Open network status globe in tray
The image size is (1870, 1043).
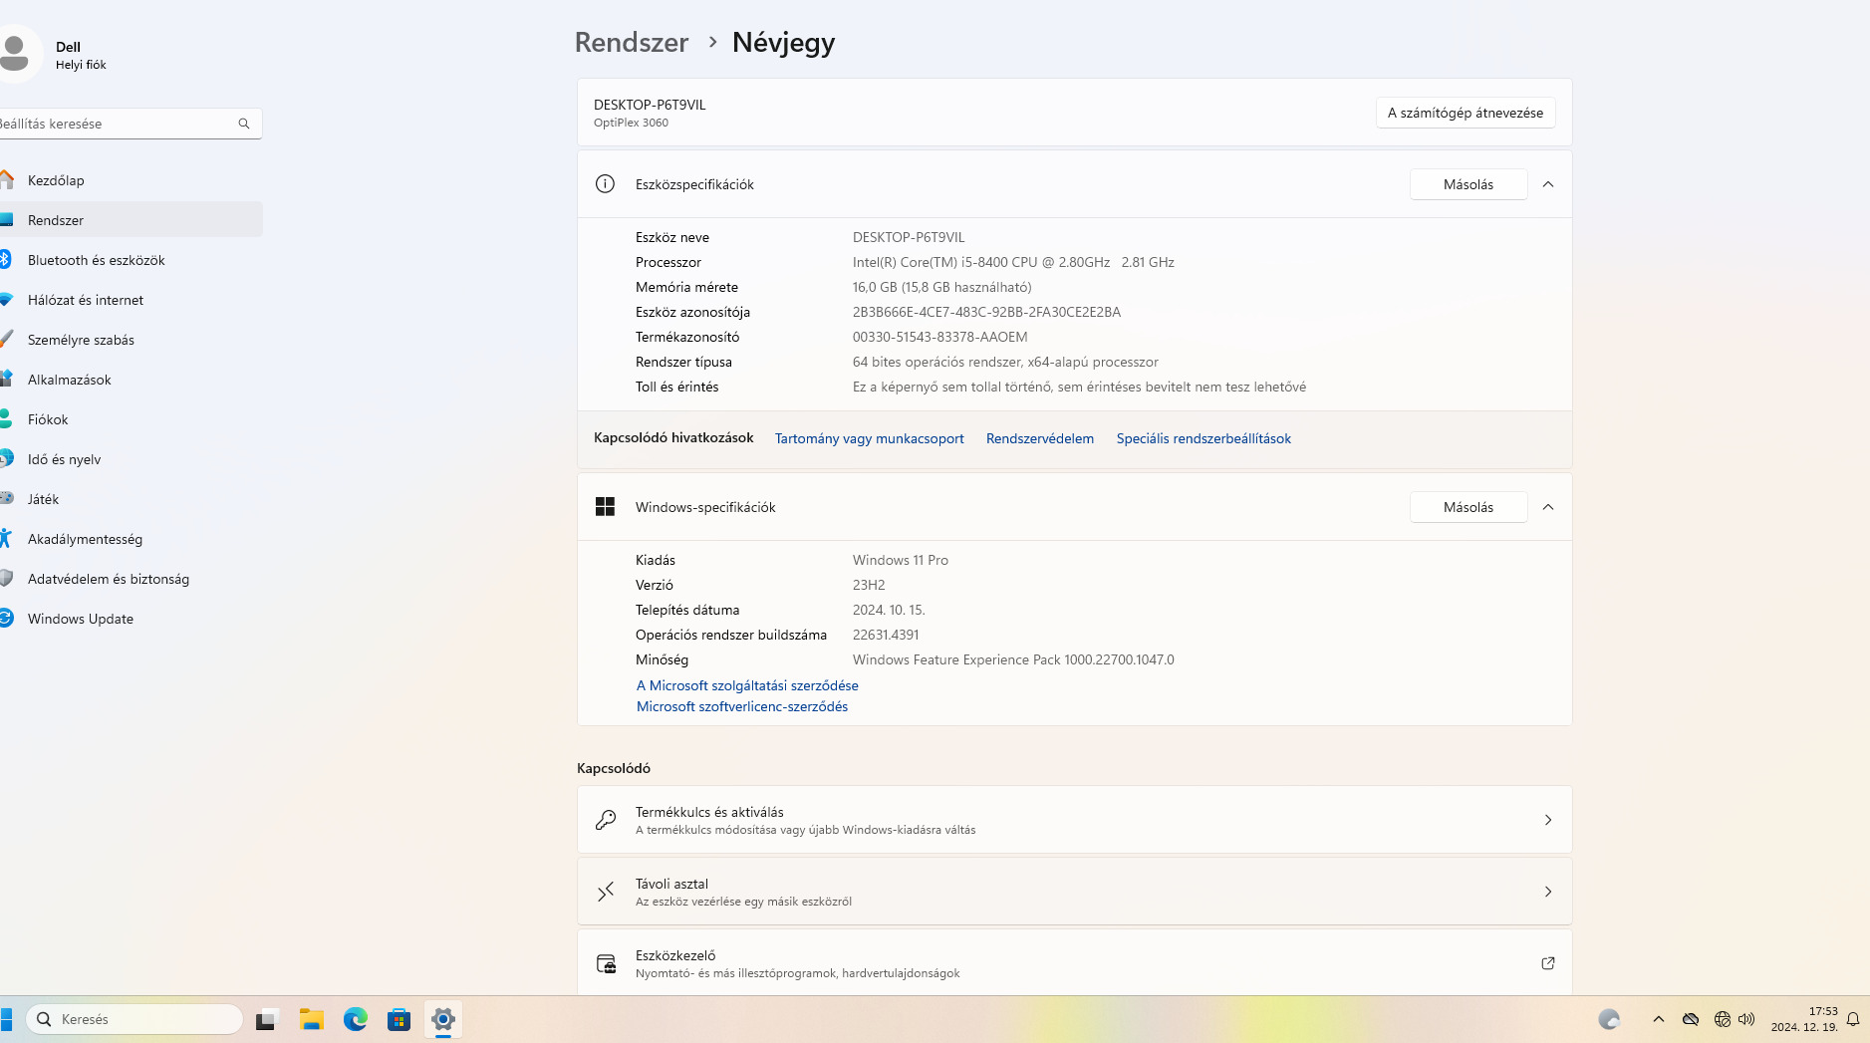[x=1722, y=1019]
